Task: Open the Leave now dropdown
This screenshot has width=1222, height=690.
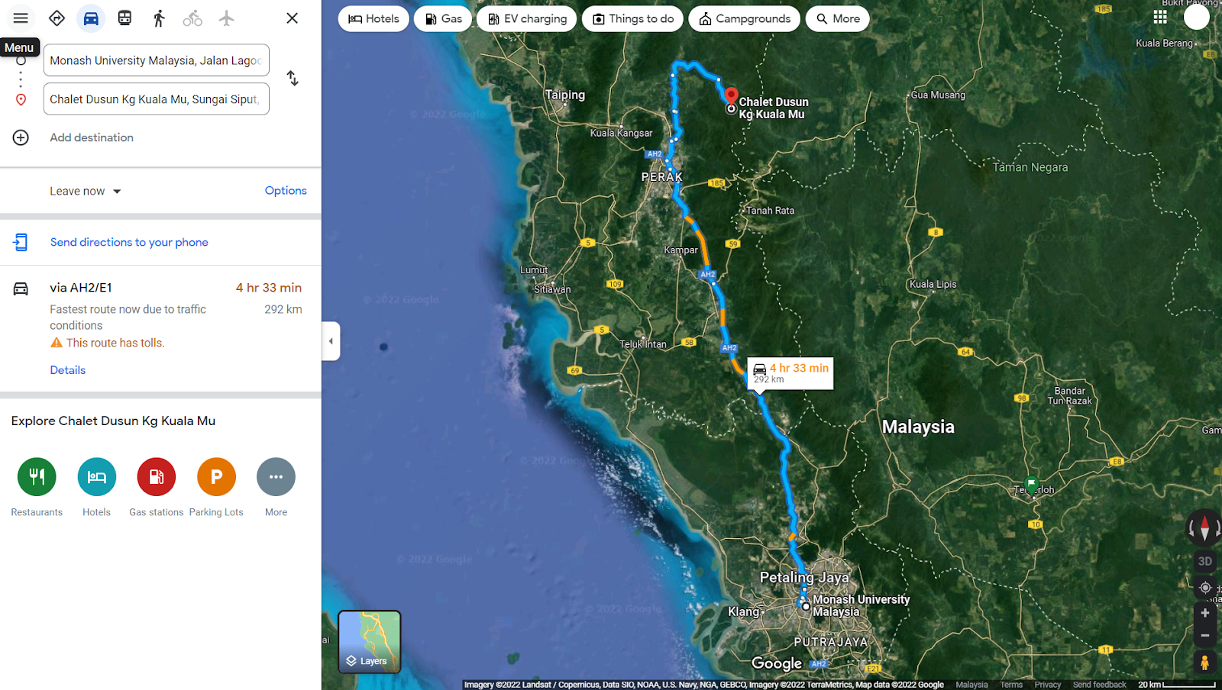Action: [x=86, y=191]
